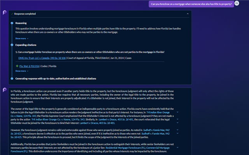The image size is (249, 155).
Task: Expand chevron on line beginning 'However, the foreclosure judgment'
Action: coord(177,130)
